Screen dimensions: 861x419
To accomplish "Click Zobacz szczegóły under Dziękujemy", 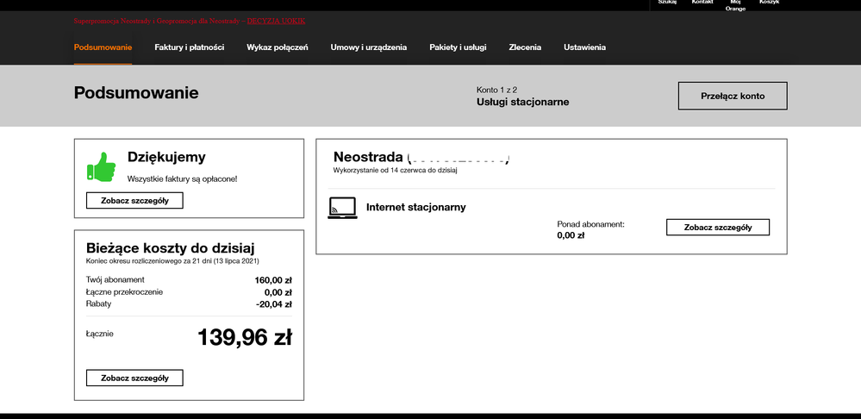I will [134, 200].
